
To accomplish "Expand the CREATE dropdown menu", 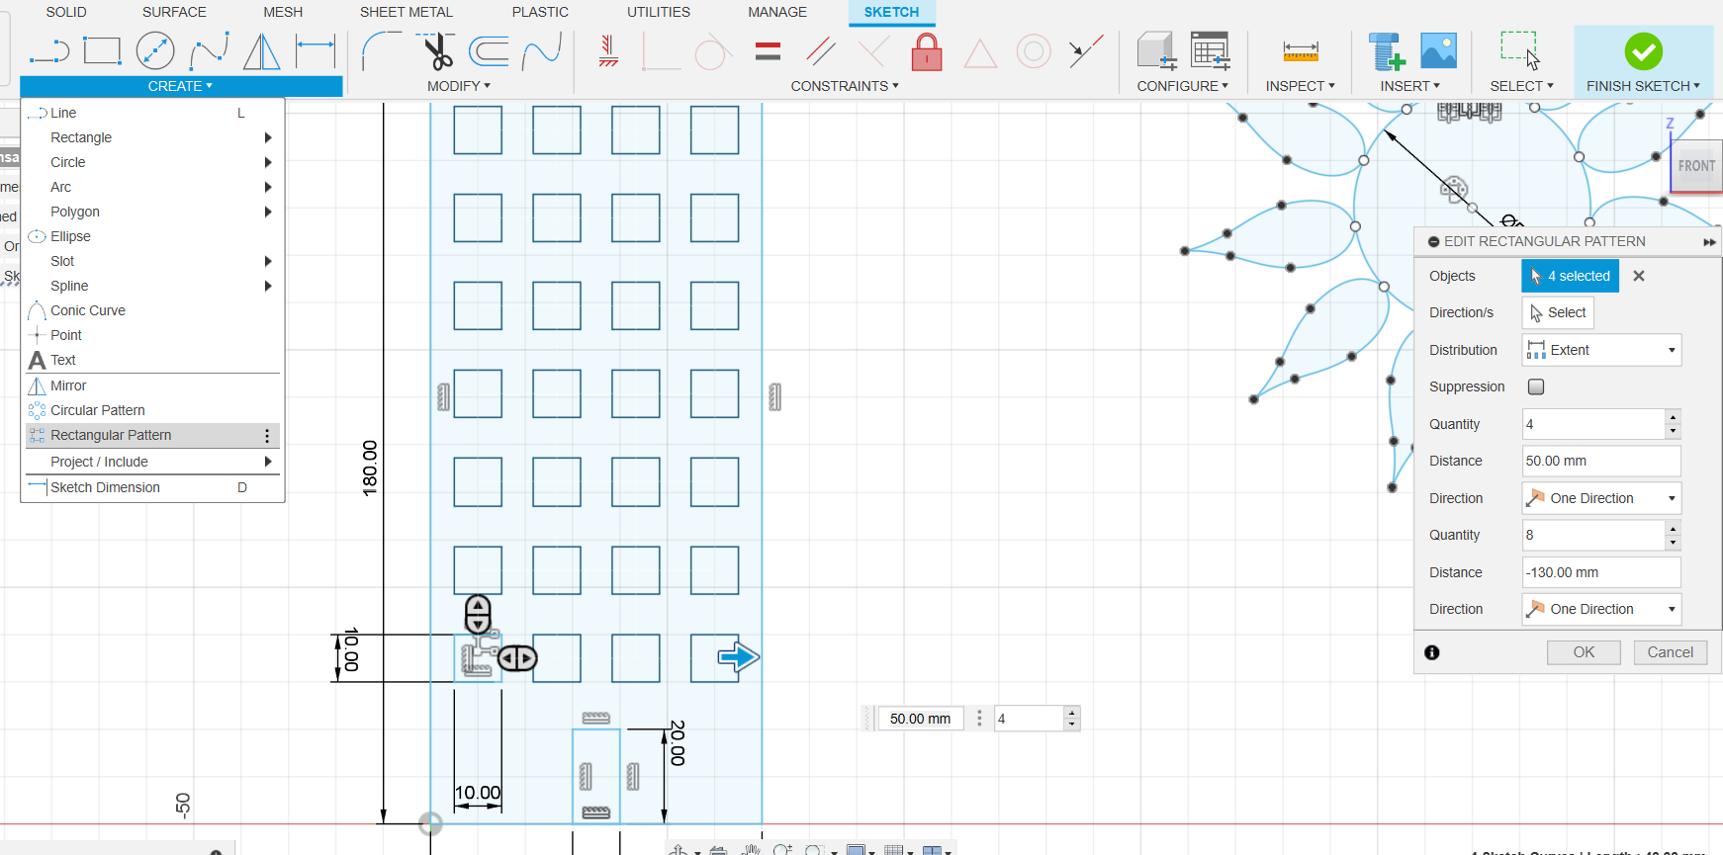I will 181,86.
